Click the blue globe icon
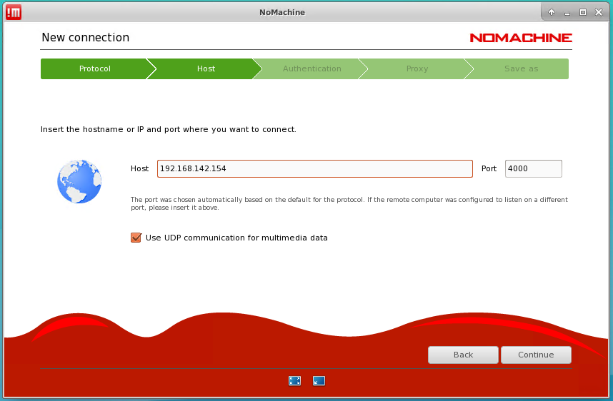 click(x=79, y=181)
